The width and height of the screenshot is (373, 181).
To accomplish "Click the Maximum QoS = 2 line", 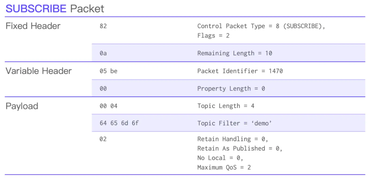I will point(224,167).
